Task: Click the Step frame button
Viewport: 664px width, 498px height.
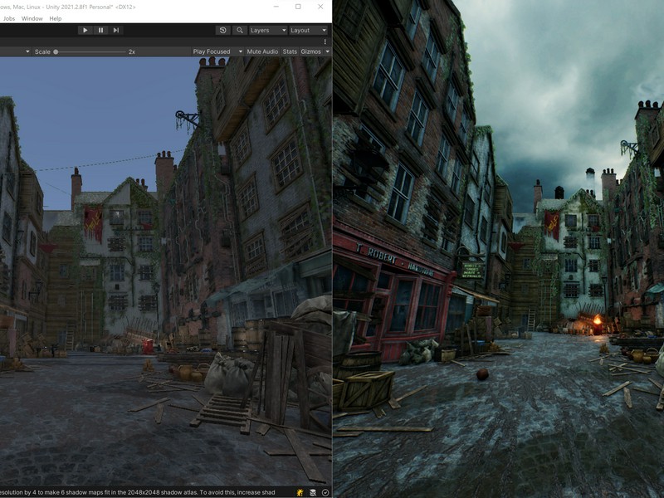Action: pos(116,30)
